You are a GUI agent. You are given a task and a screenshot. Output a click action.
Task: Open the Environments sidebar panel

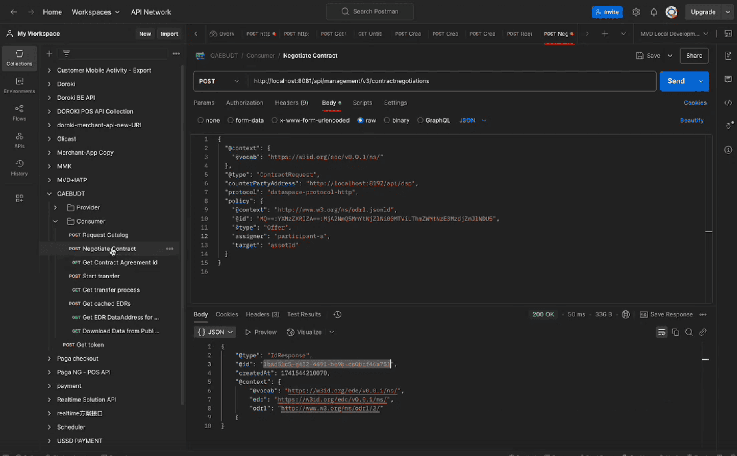[x=19, y=86]
